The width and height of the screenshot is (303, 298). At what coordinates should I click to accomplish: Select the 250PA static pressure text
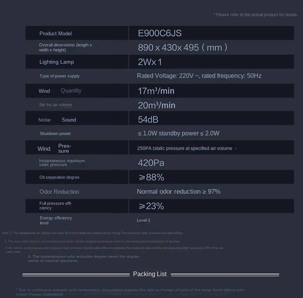coord(185,148)
